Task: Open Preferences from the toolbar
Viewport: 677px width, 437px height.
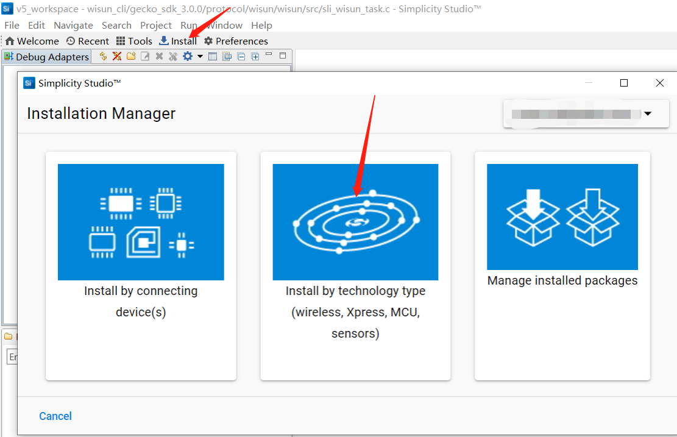Action: (236, 41)
